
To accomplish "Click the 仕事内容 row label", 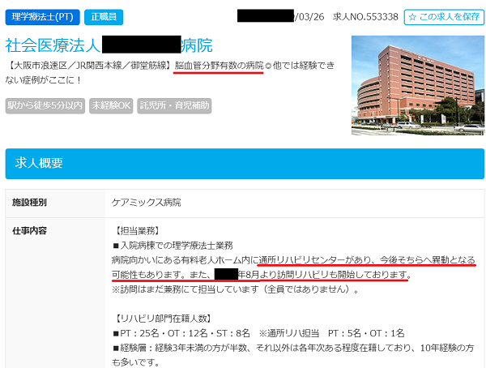I will (29, 231).
